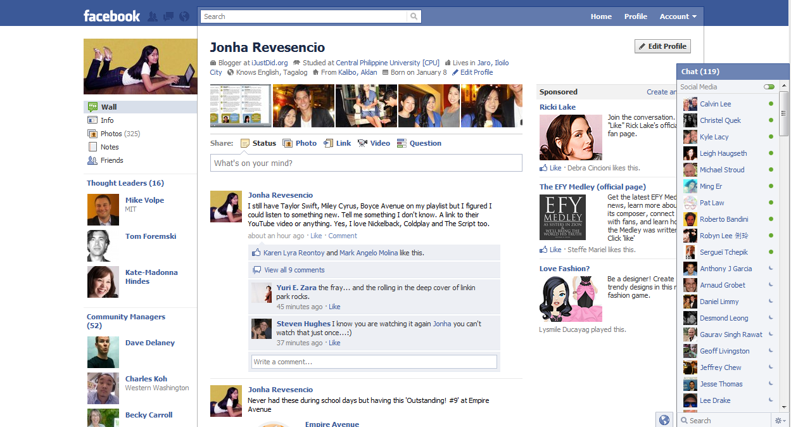This screenshot has height=427, width=791.
Task: Open Karen Lyra Reontoy's profile
Action: [x=294, y=253]
